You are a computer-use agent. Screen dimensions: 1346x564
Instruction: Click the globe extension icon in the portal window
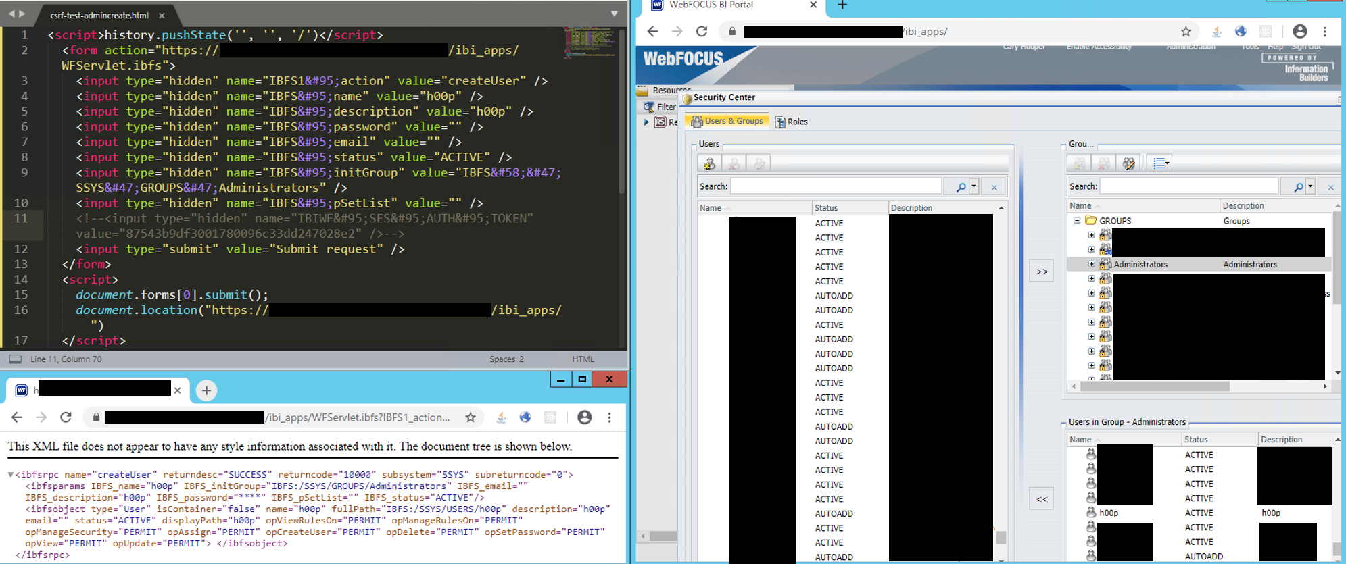(1241, 31)
